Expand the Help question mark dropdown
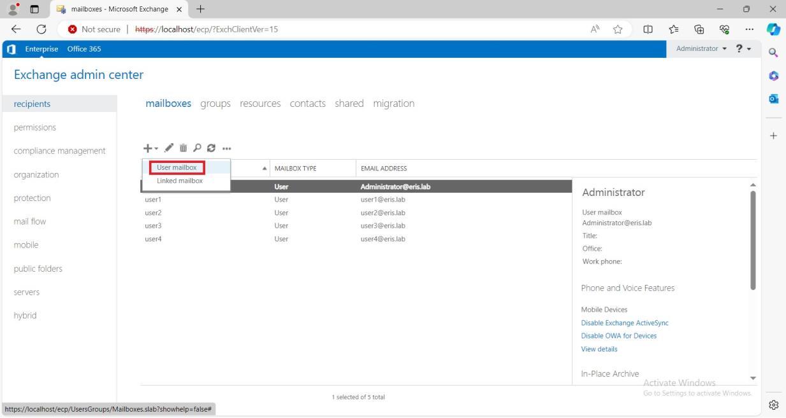786x418 pixels. tap(743, 49)
